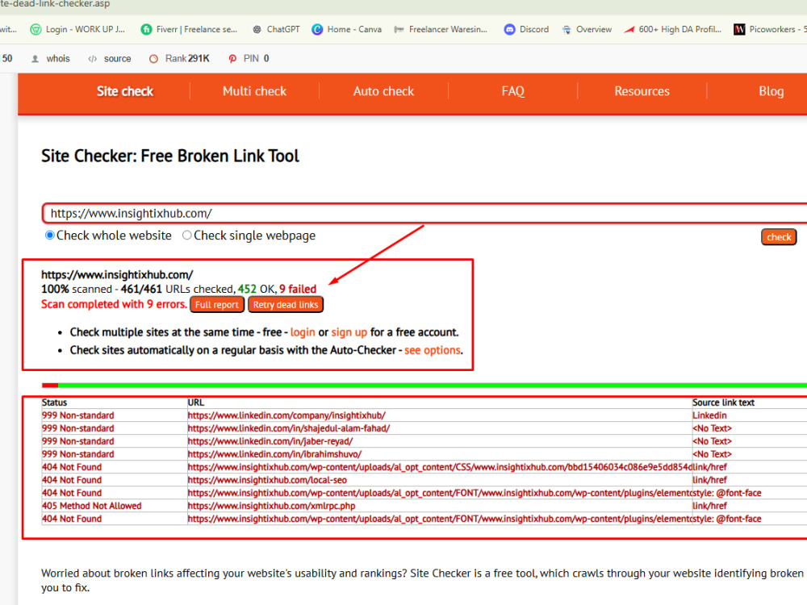The image size is (807, 605).
Task: Select Check whole website radio button
Action: (49, 235)
